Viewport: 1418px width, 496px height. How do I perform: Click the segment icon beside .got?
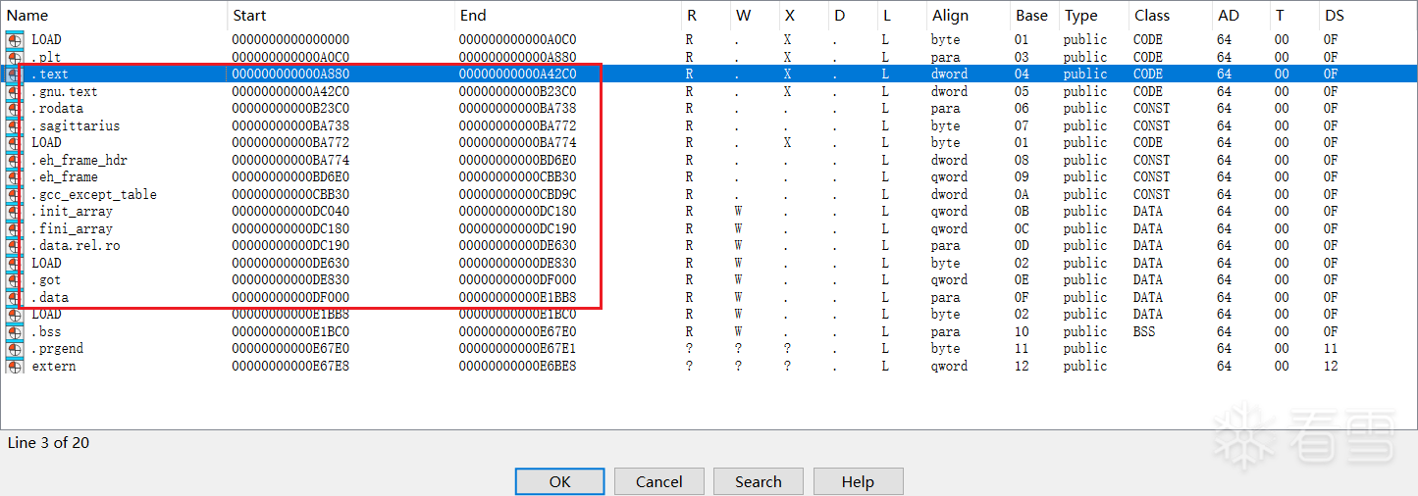pyautogui.click(x=15, y=279)
